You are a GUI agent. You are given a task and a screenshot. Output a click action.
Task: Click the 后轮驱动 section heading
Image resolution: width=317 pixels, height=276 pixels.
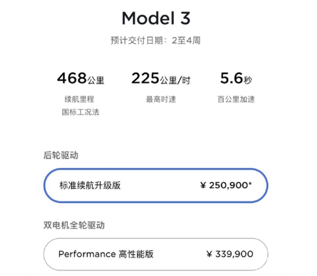[61, 155]
